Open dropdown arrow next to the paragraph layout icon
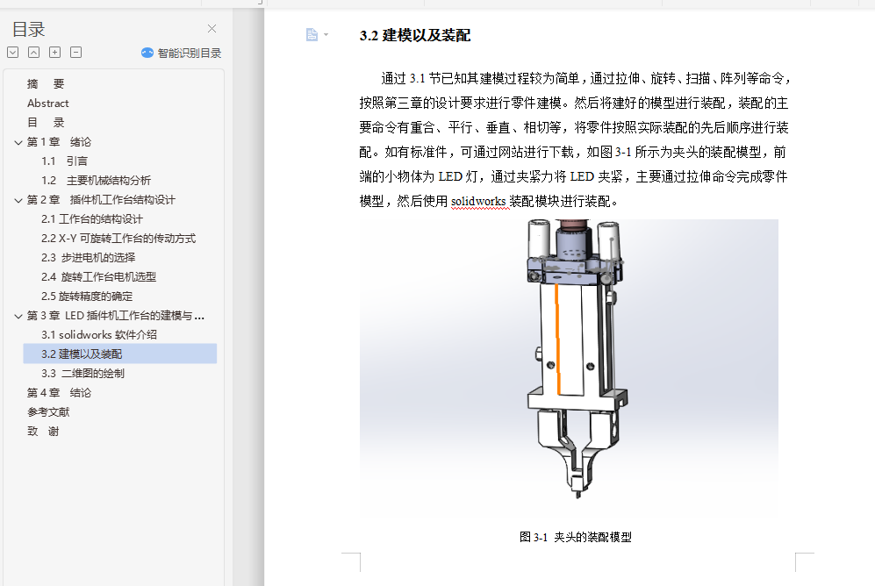875x586 pixels. (326, 34)
